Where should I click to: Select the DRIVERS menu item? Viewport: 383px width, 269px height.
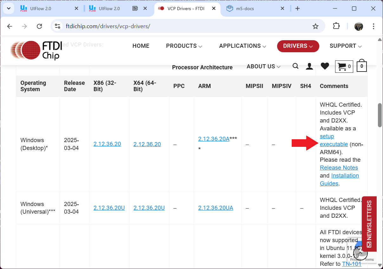coord(297,46)
